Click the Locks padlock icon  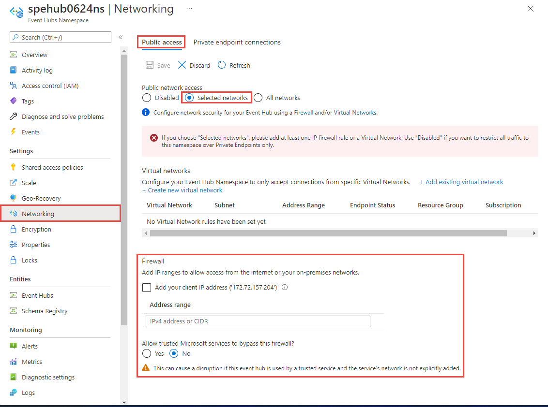13,260
